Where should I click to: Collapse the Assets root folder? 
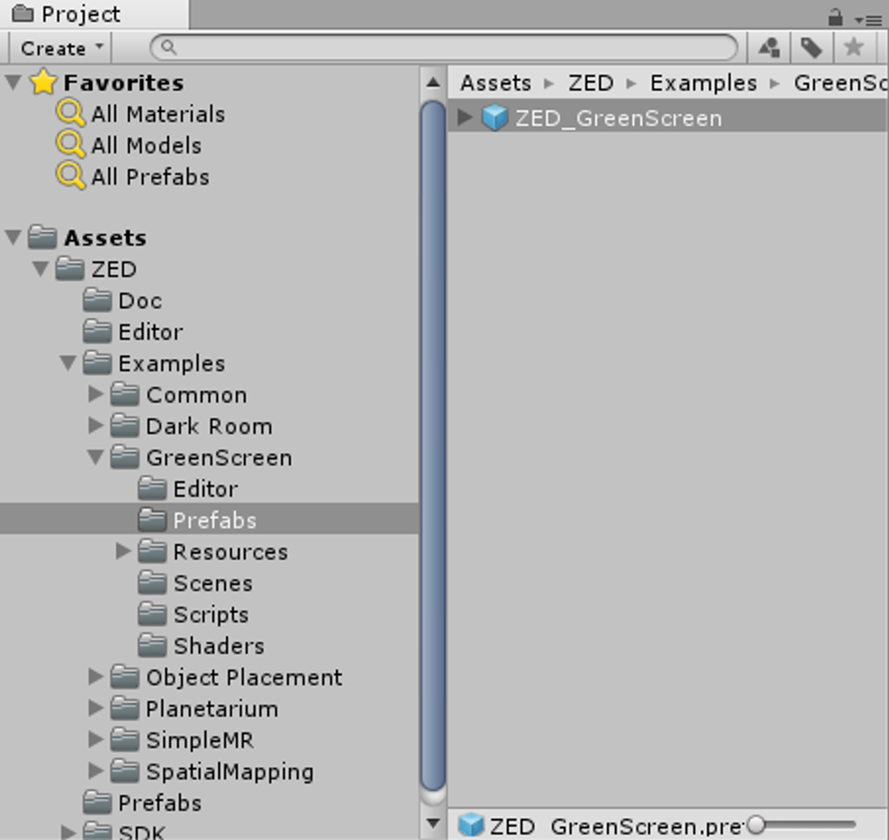point(13,238)
